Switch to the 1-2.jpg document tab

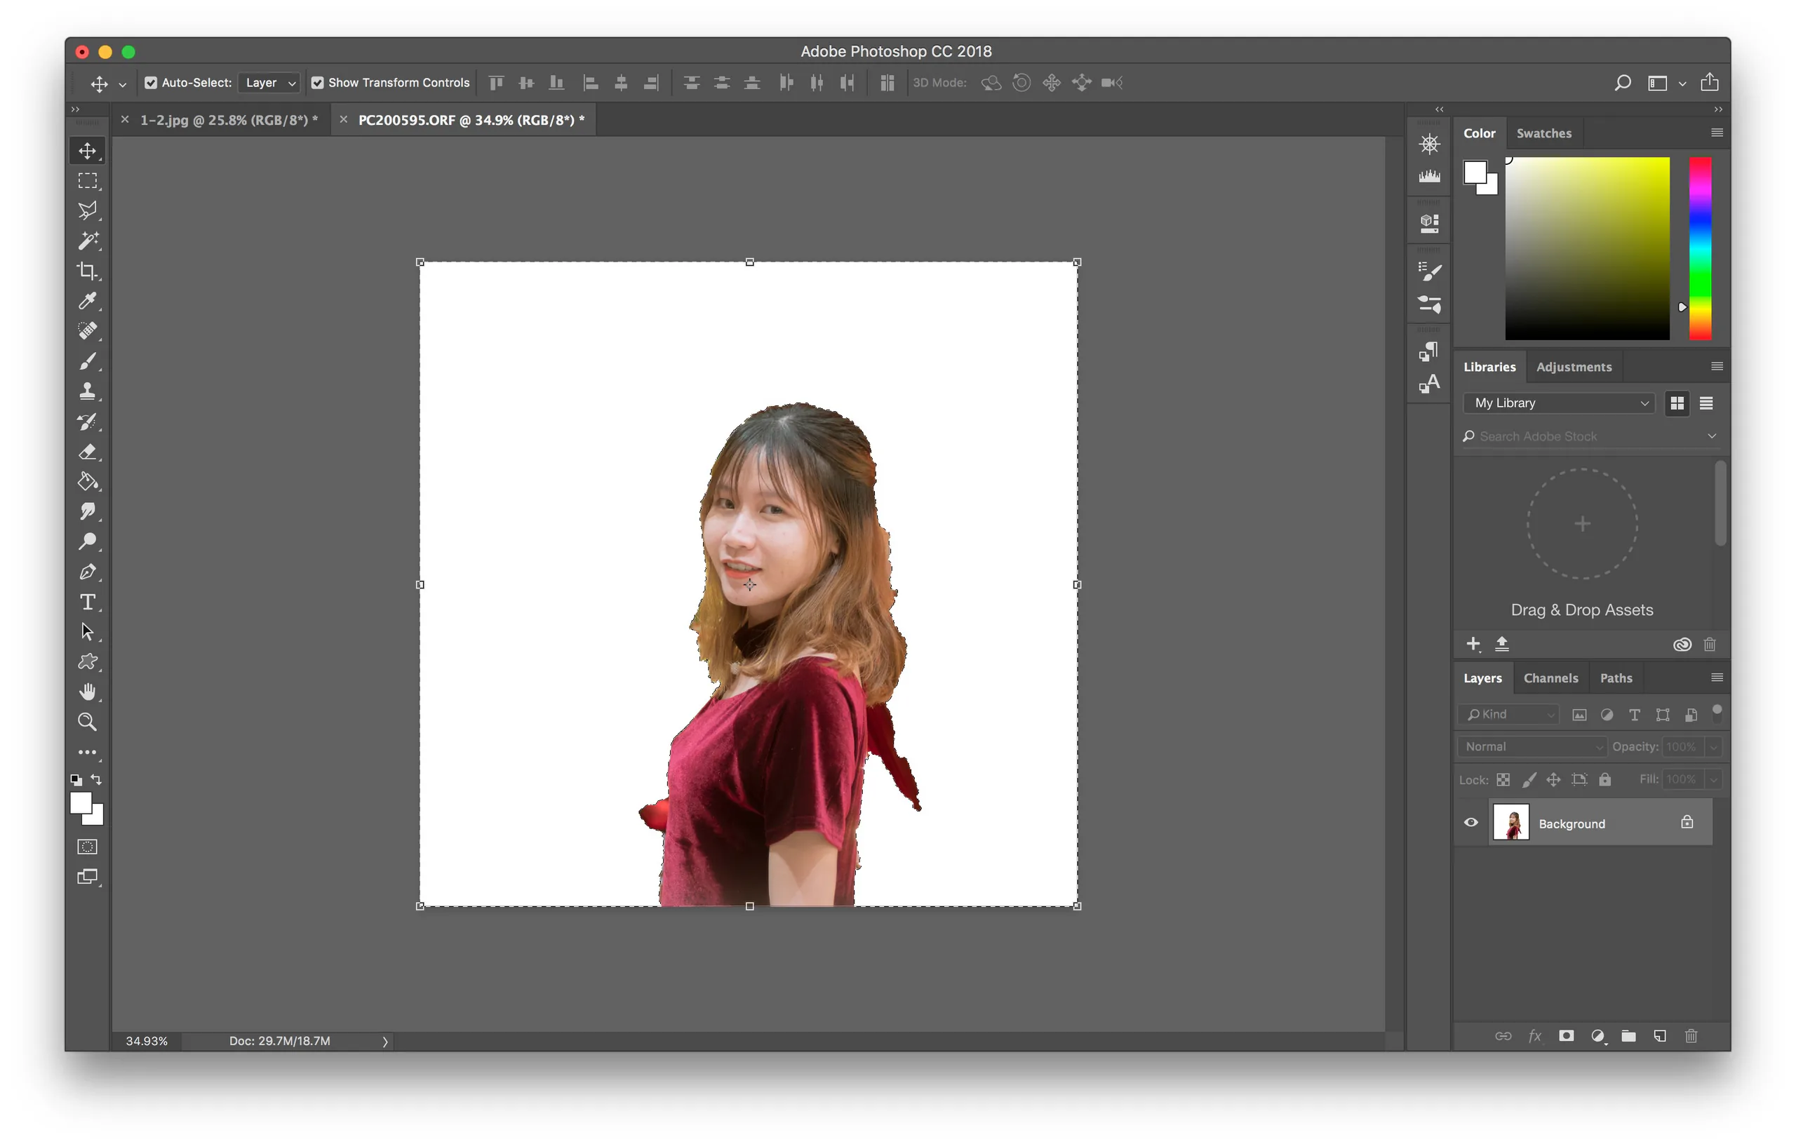[229, 120]
